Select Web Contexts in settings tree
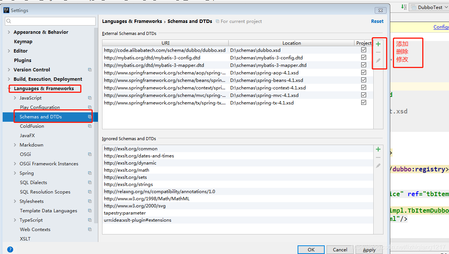This screenshot has height=254, width=449. (x=35, y=230)
